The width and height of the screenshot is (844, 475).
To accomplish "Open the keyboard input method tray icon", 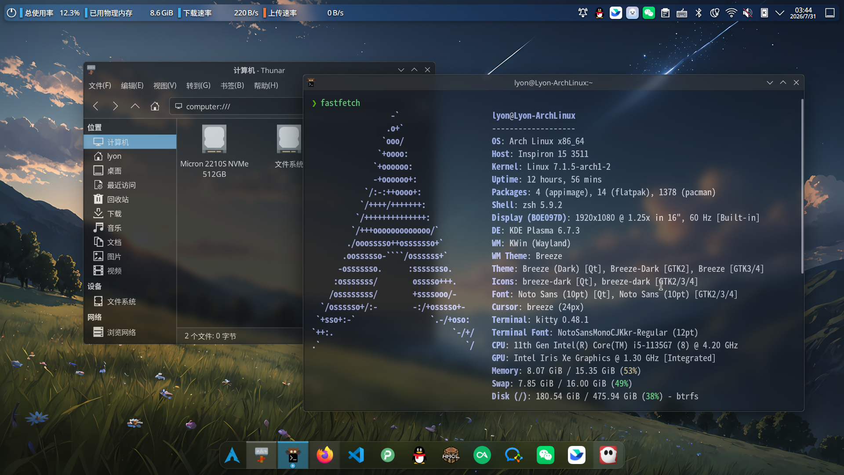I will (x=682, y=13).
